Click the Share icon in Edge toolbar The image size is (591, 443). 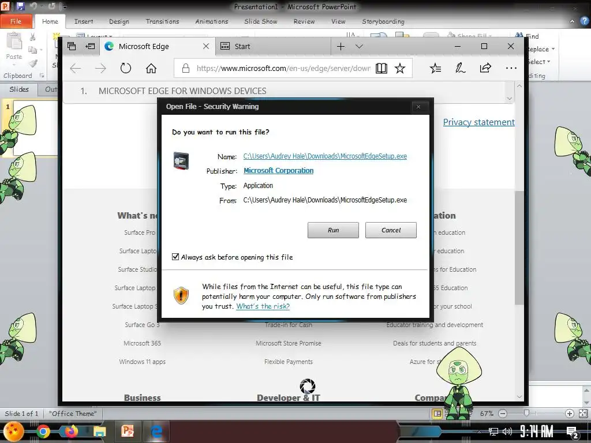(485, 68)
